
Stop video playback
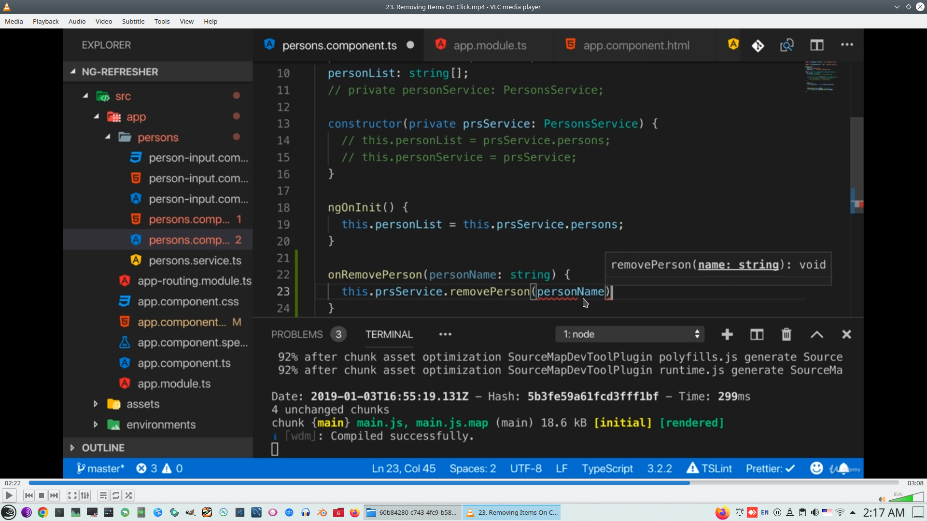[42, 495]
